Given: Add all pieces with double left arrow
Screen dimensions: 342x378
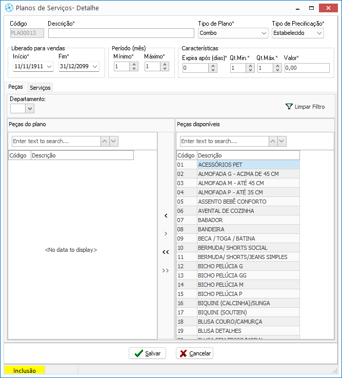Looking at the screenshot, I should tap(166, 252).
